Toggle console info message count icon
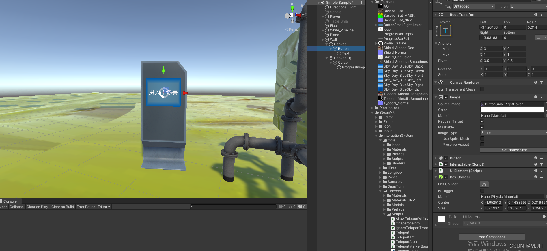 tap(282, 207)
